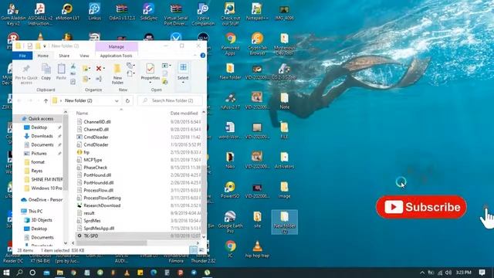Click the Manage contextual tab
The width and height of the screenshot is (494, 278).
tap(117, 46)
